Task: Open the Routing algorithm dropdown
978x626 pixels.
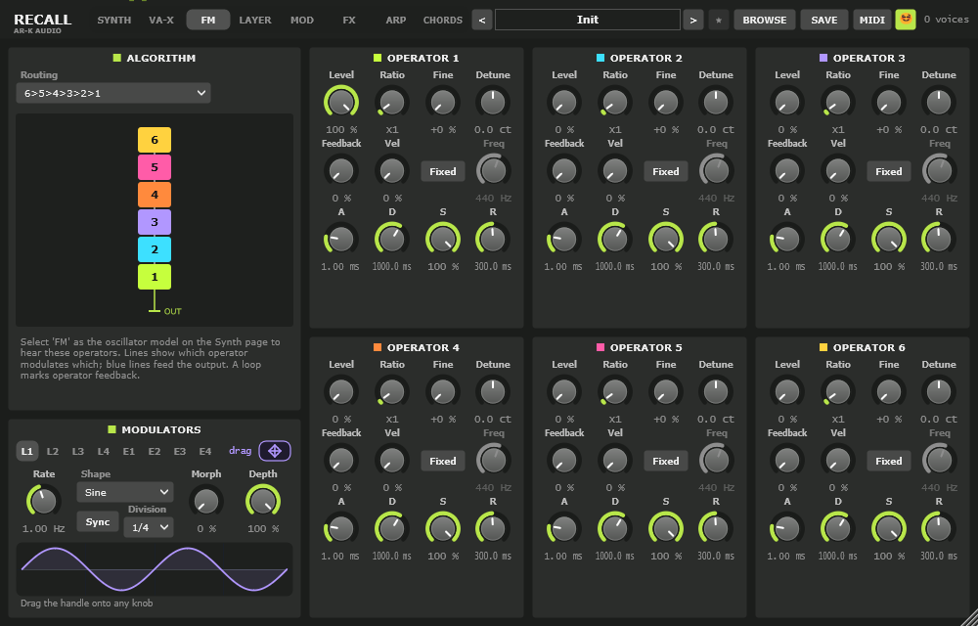Action: (x=113, y=94)
